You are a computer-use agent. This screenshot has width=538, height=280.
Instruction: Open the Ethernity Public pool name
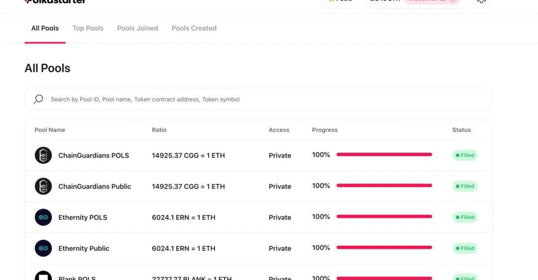click(x=84, y=249)
